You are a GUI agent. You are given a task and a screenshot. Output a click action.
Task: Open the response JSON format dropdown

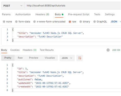click(x=67, y=58)
